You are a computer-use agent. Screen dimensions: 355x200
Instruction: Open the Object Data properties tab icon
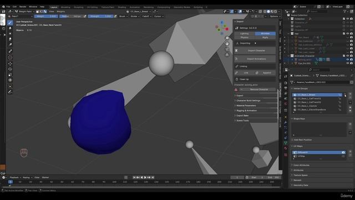click(x=286, y=143)
